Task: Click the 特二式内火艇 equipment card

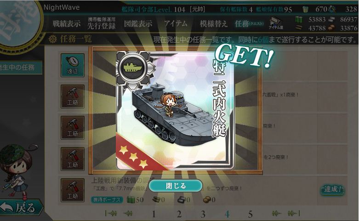Action: (176, 111)
